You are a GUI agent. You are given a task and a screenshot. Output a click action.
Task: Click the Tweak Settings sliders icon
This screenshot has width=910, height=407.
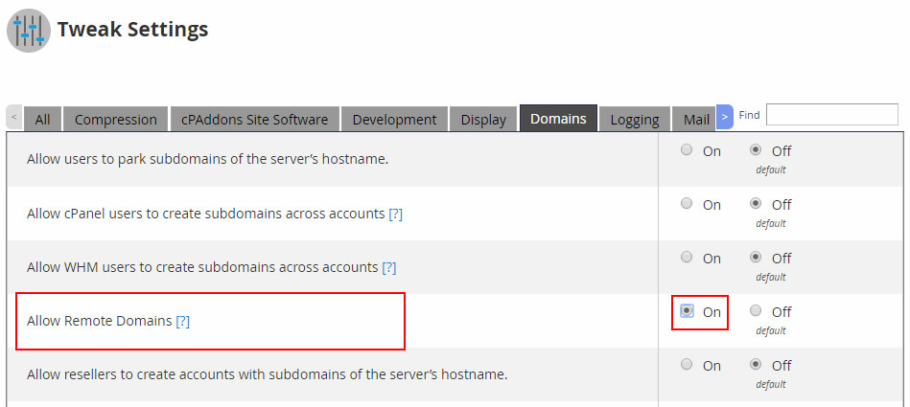pos(31,30)
